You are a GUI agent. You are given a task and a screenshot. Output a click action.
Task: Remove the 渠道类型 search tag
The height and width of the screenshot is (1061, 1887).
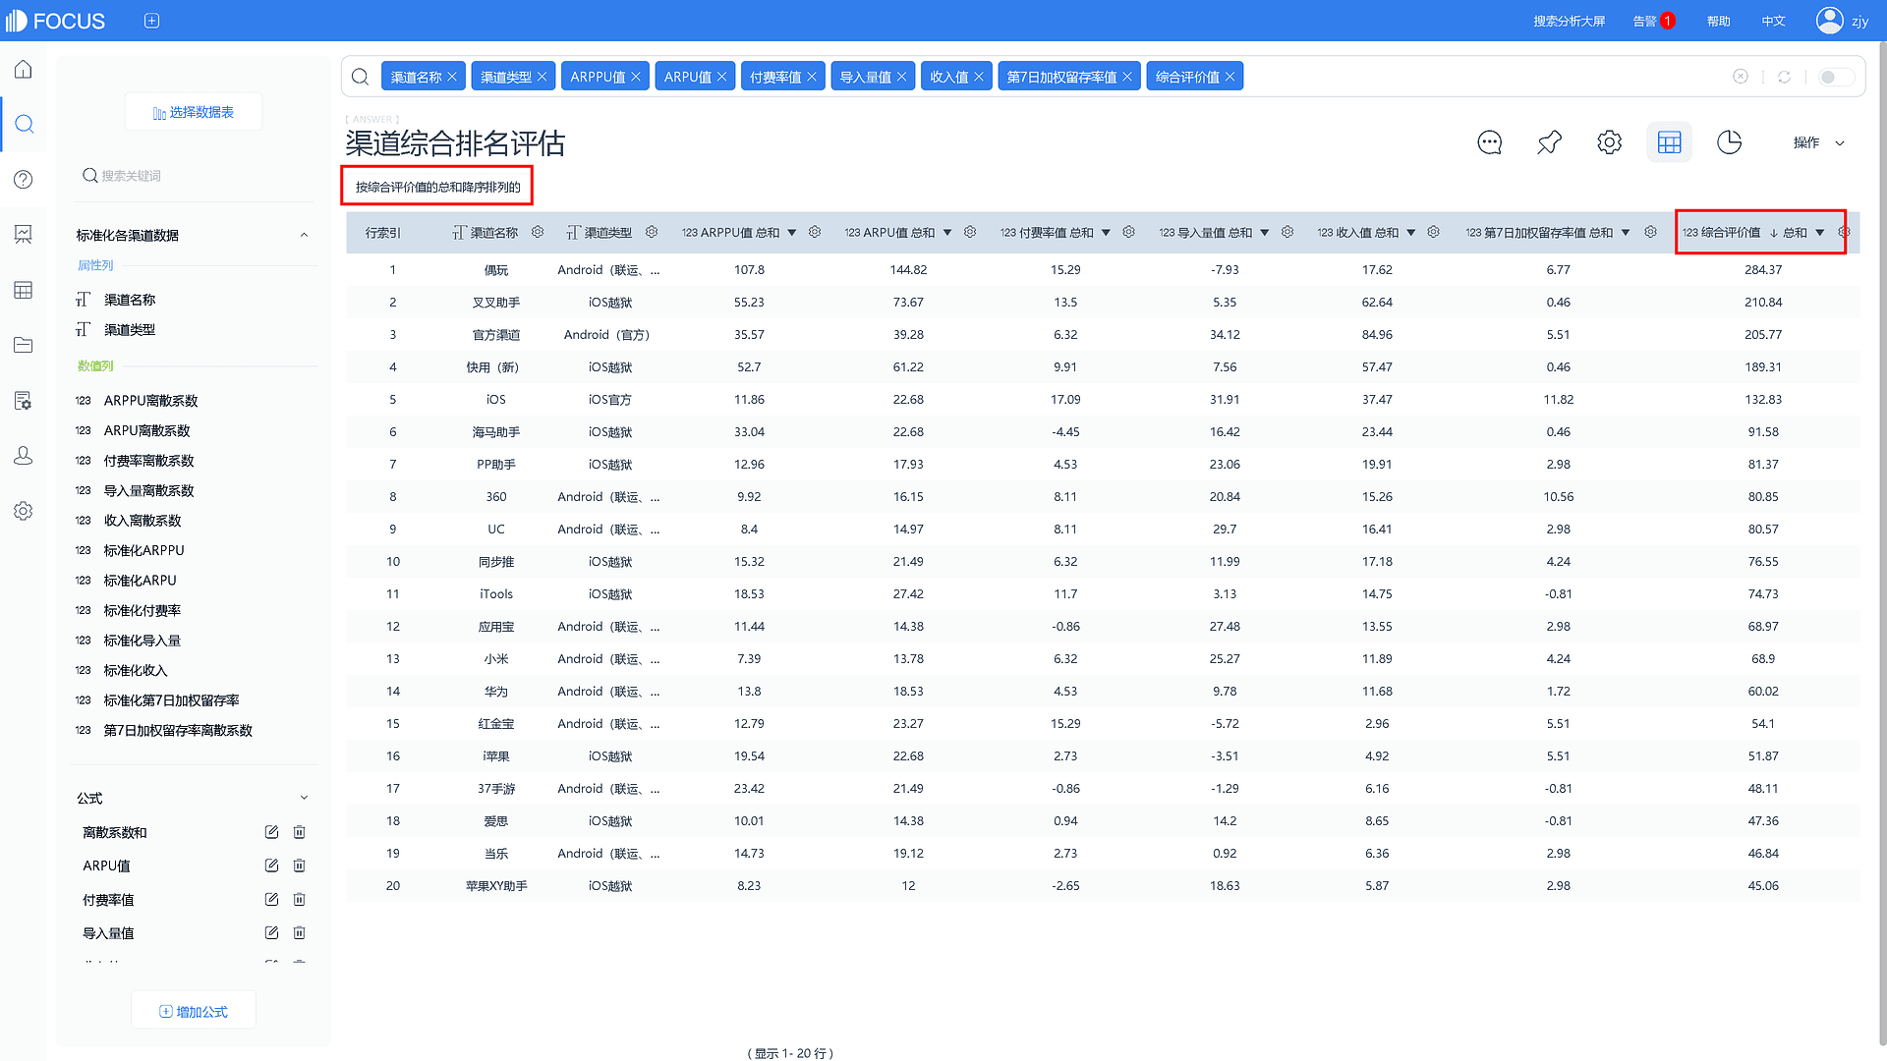(543, 77)
